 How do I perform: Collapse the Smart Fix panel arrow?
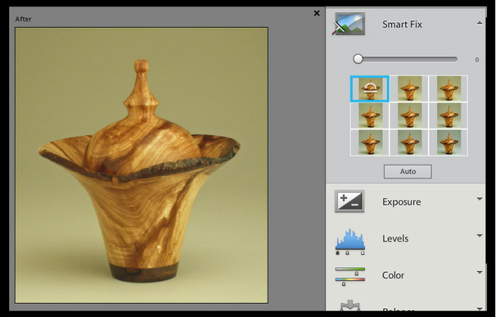[480, 24]
